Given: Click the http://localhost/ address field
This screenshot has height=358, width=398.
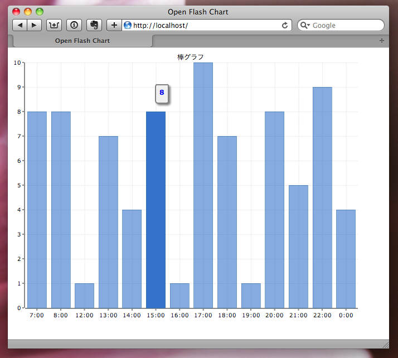Looking at the screenshot, I should click(207, 25).
